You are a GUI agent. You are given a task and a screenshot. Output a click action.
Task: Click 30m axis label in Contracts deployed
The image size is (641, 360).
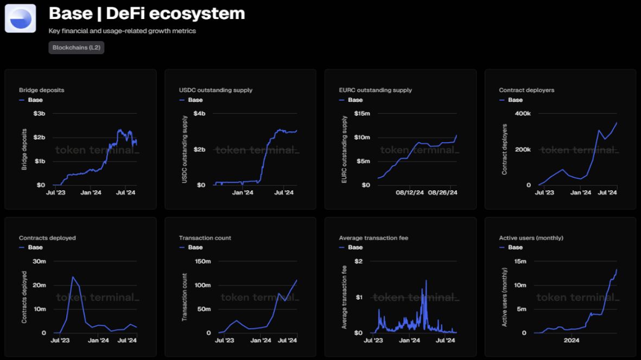[x=40, y=261]
